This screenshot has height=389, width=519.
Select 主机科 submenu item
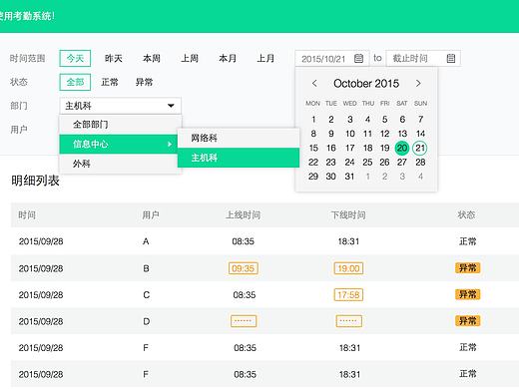(239, 158)
